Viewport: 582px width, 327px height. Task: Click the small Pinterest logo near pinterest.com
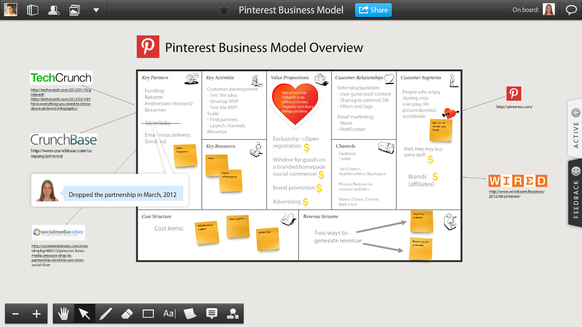pos(514,93)
